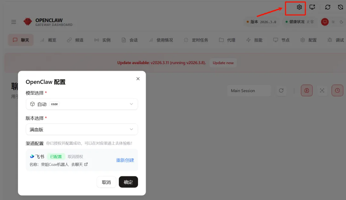This screenshot has width=346, height=200.
Task: Click the 版本 2026.3.8 version badge
Action: 261,22
